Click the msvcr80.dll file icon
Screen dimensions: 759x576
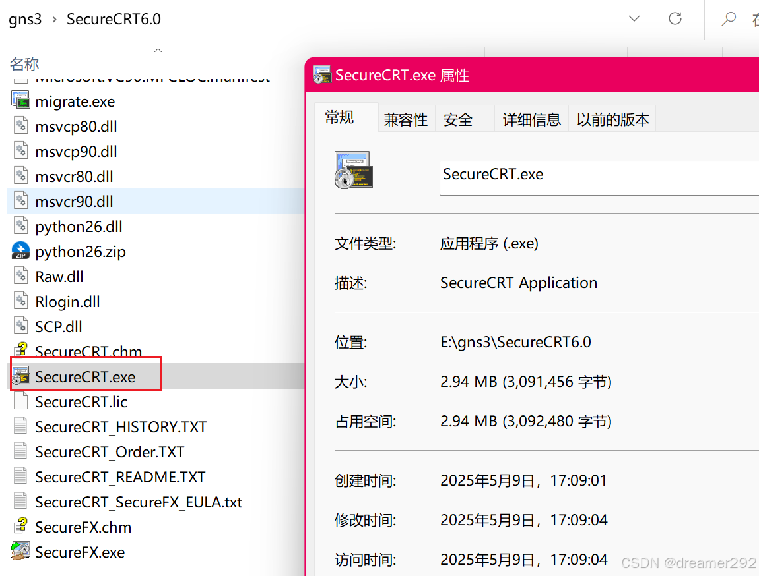pos(21,177)
